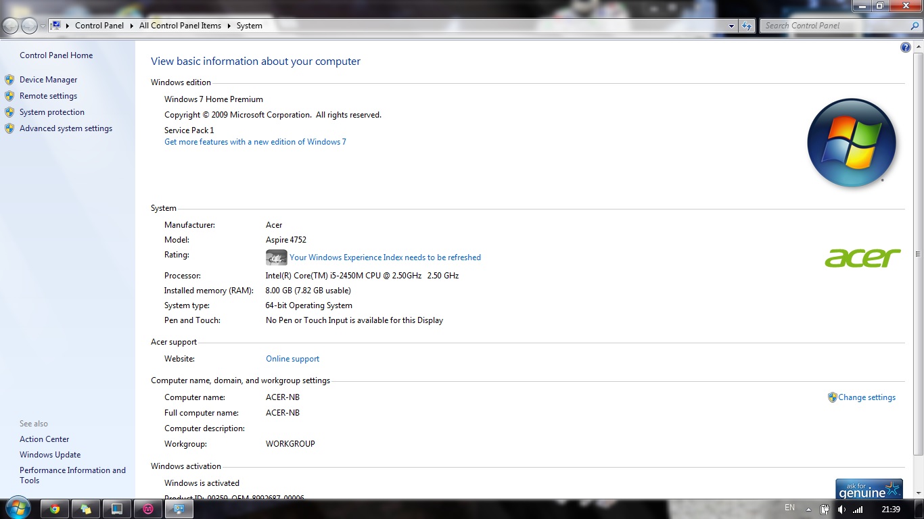The image size is (924, 519).
Task: Click the 64-bit Operating System text
Action: point(309,305)
